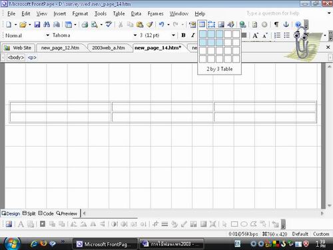Pick the 2 by 3 cell in table grid
333x250 pixels.
click(219, 42)
